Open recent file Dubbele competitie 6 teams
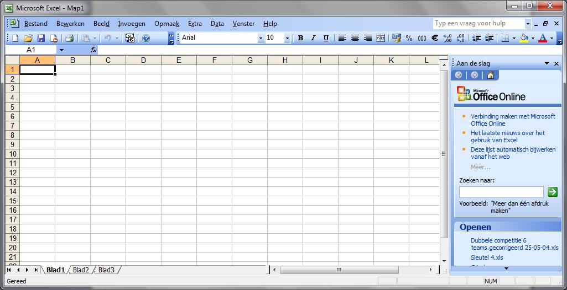Image resolution: width=567 pixels, height=290 pixels. tap(514, 244)
